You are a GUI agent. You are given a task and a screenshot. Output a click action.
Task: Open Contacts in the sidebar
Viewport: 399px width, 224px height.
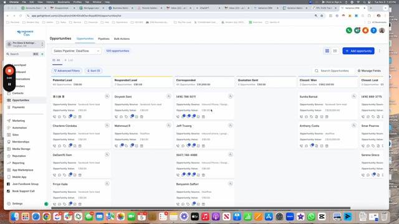[18, 93]
